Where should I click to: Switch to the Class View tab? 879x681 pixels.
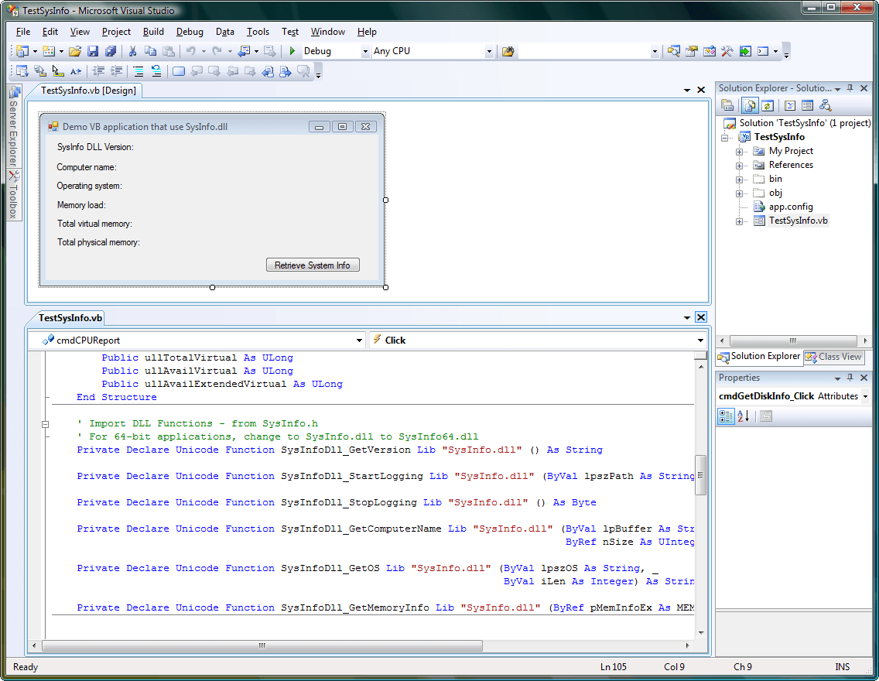click(834, 357)
